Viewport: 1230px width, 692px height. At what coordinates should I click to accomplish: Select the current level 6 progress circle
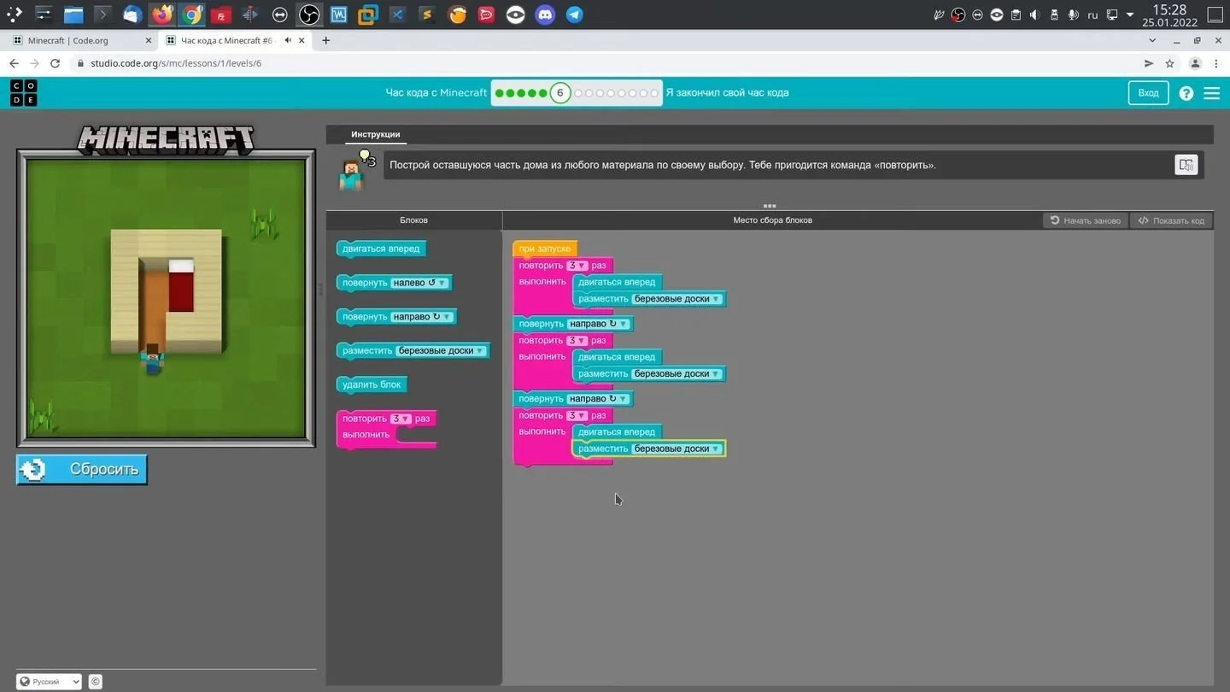click(560, 93)
